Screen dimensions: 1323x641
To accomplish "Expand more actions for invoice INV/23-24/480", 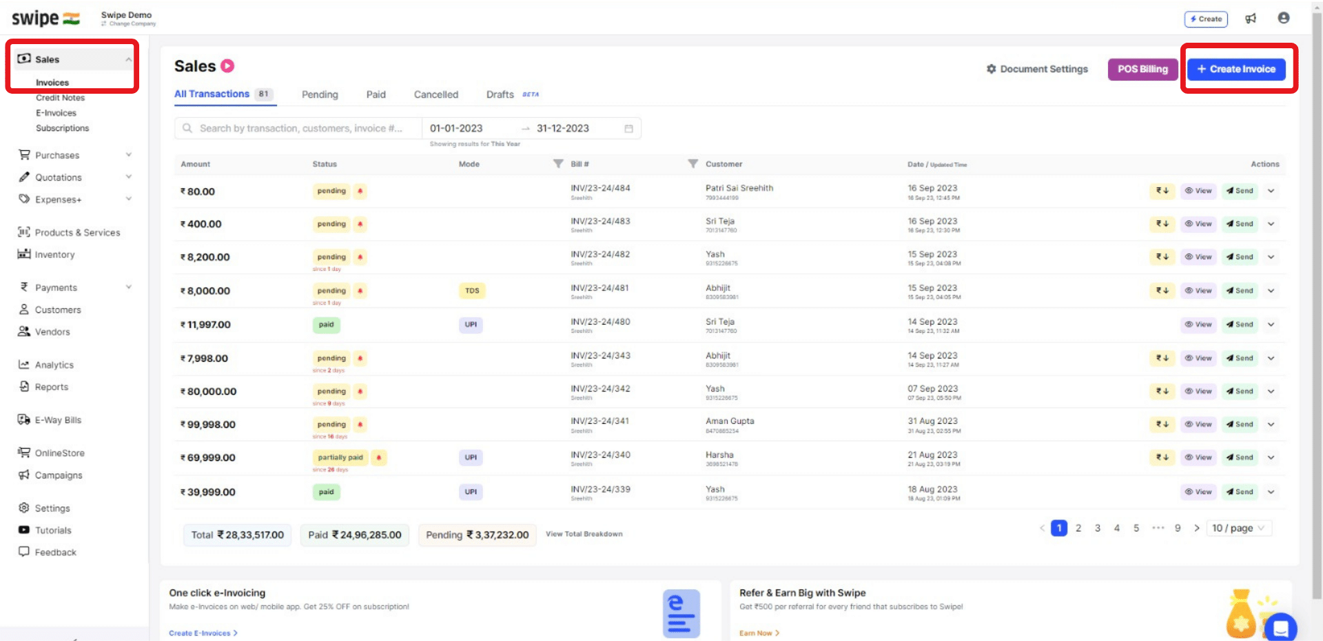I will [1271, 325].
